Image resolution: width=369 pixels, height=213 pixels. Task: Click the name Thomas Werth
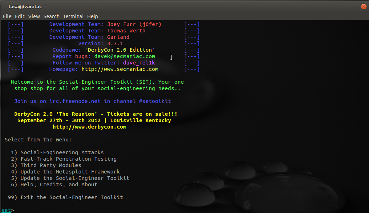126,31
